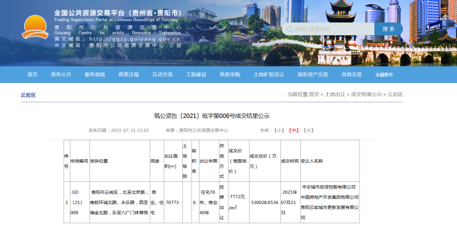
Task: Open 金融服务 navigation item
Action: [x=384, y=75]
